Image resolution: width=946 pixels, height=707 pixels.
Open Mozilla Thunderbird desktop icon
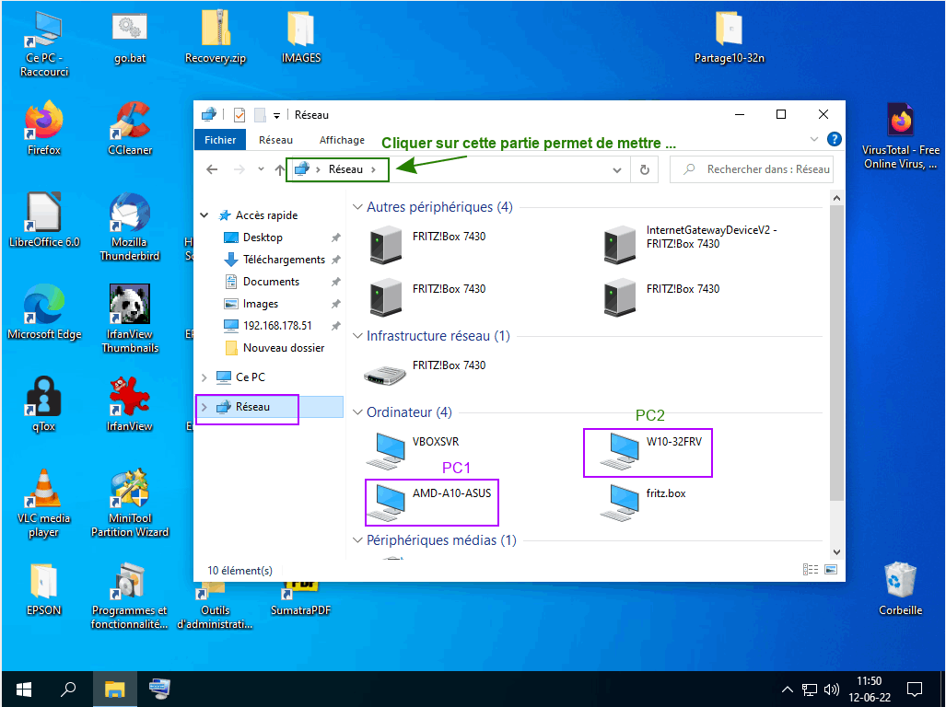point(130,226)
